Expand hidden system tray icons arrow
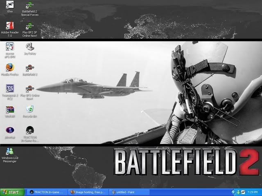 pos(233,192)
